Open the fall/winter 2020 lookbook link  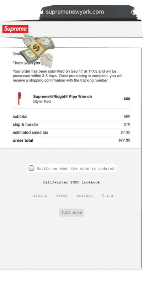point(71,182)
